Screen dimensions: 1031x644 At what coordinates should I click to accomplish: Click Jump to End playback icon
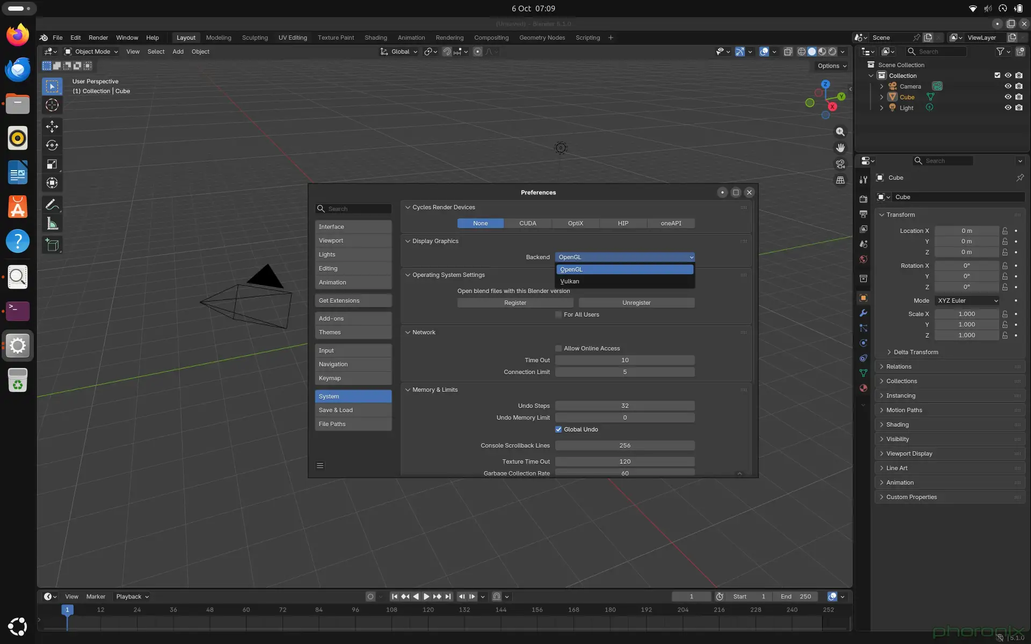click(x=448, y=596)
